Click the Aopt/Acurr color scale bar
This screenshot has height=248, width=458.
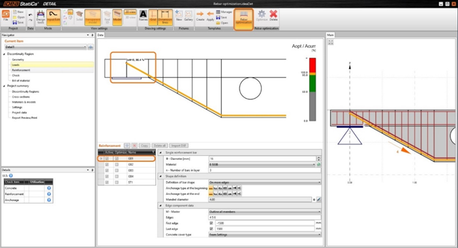[x=313, y=89]
